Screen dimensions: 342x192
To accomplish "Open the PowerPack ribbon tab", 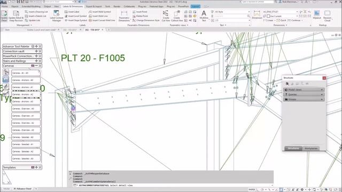I will pyautogui.click(x=183, y=6).
